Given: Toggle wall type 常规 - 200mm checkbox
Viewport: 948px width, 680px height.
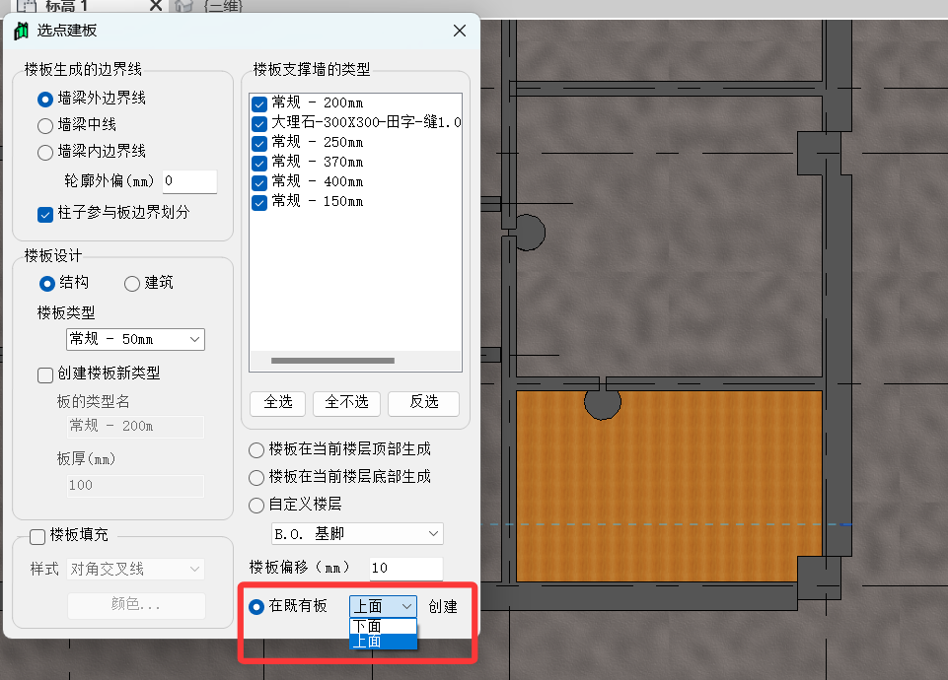Looking at the screenshot, I should coord(259,103).
